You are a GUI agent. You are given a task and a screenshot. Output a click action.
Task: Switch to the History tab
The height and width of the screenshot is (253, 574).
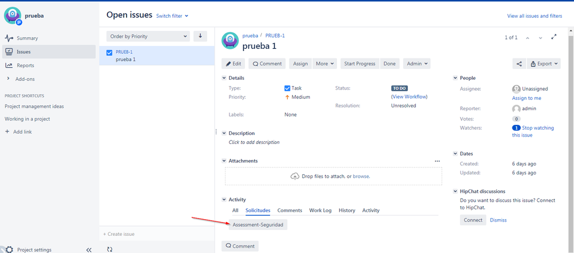click(x=347, y=211)
